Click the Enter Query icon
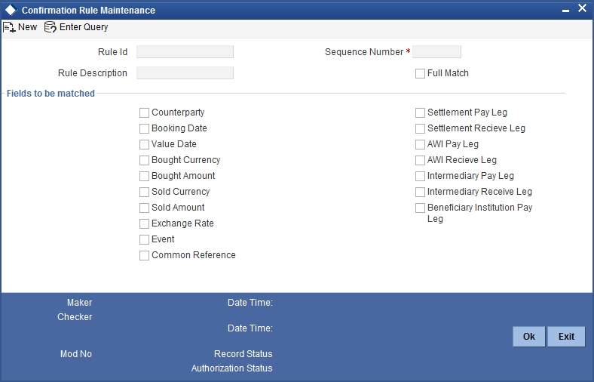 (51, 27)
